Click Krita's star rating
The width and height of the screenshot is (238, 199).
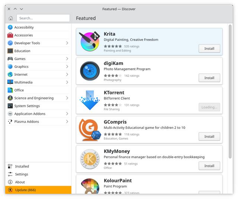coord(113,46)
